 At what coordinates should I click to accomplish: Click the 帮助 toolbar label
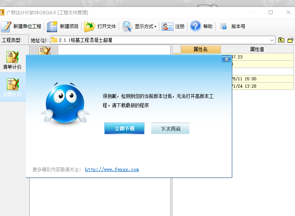click(208, 27)
